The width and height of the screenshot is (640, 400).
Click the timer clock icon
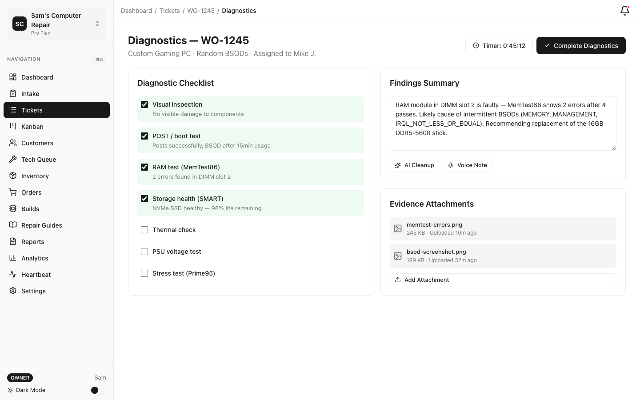(476, 45)
